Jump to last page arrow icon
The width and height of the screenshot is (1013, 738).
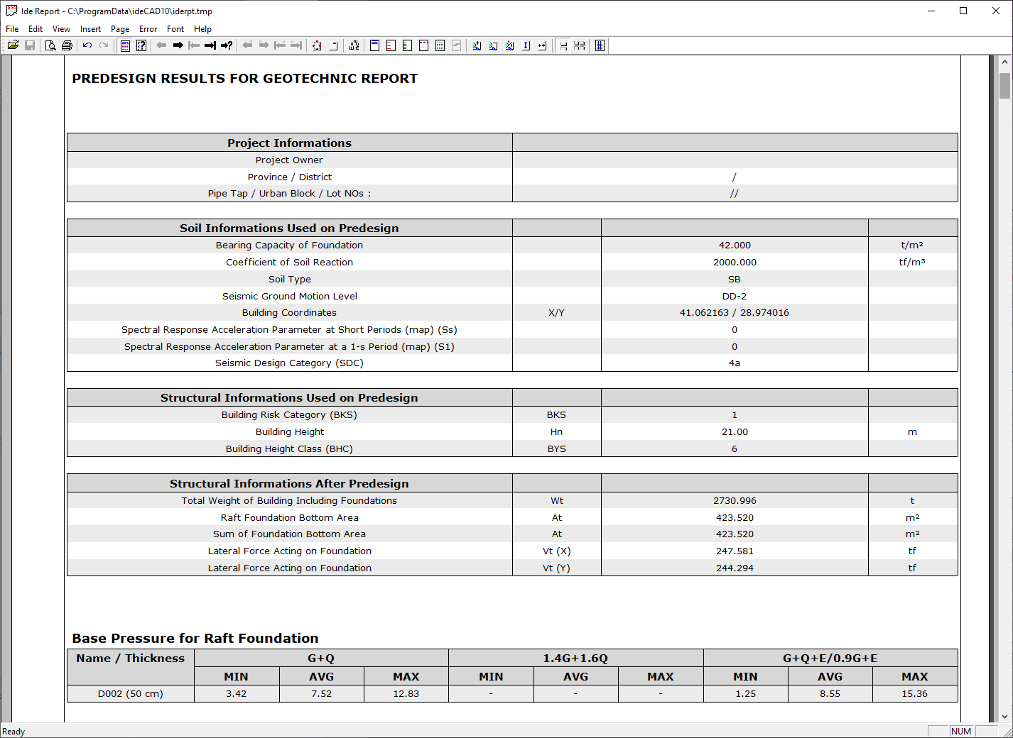click(210, 45)
